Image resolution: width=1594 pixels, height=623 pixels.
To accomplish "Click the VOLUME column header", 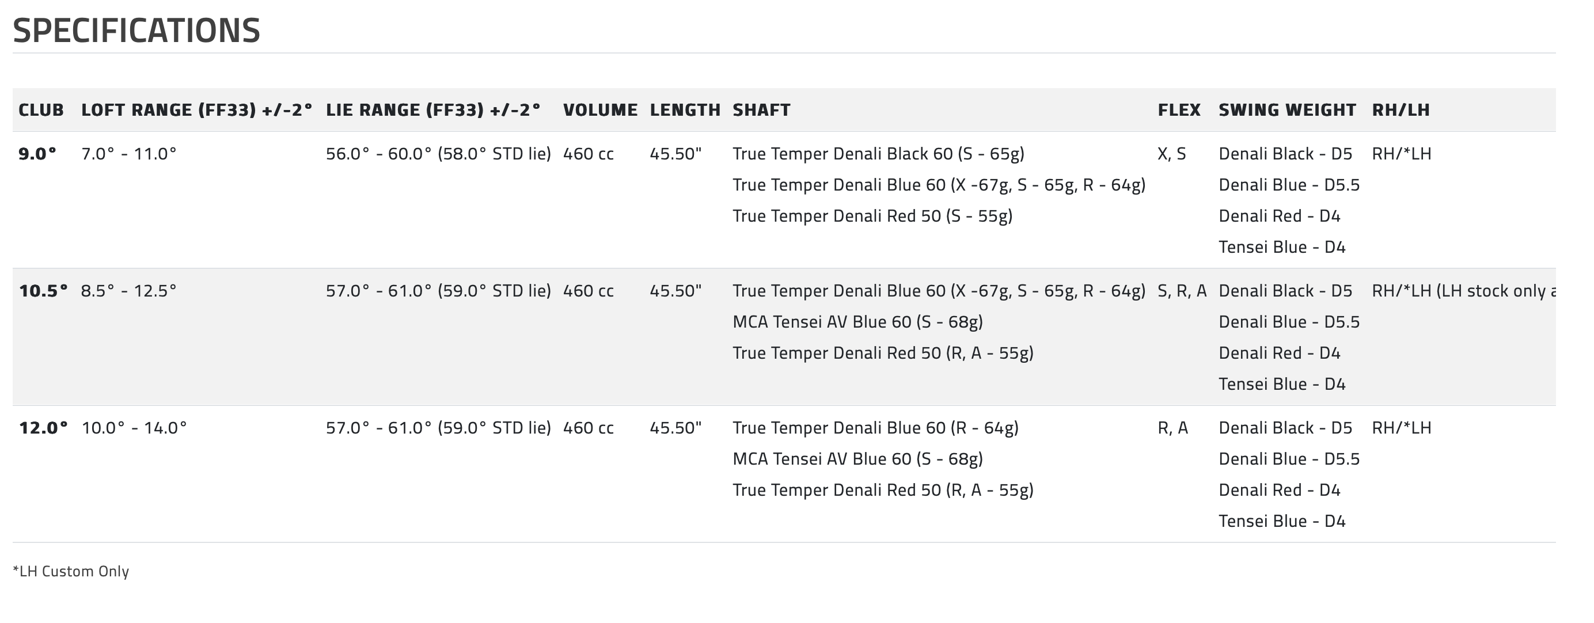I will 600,110.
